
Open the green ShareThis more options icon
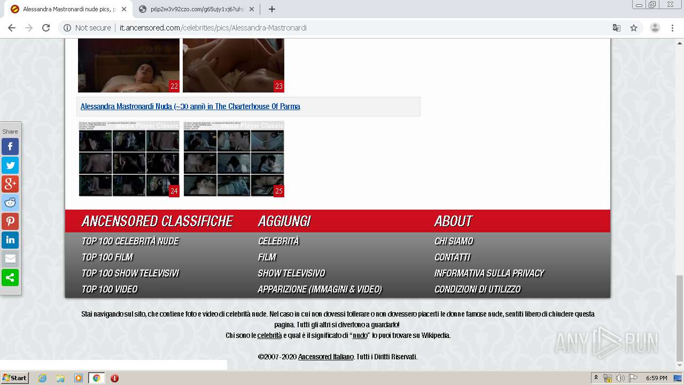pyautogui.click(x=10, y=278)
